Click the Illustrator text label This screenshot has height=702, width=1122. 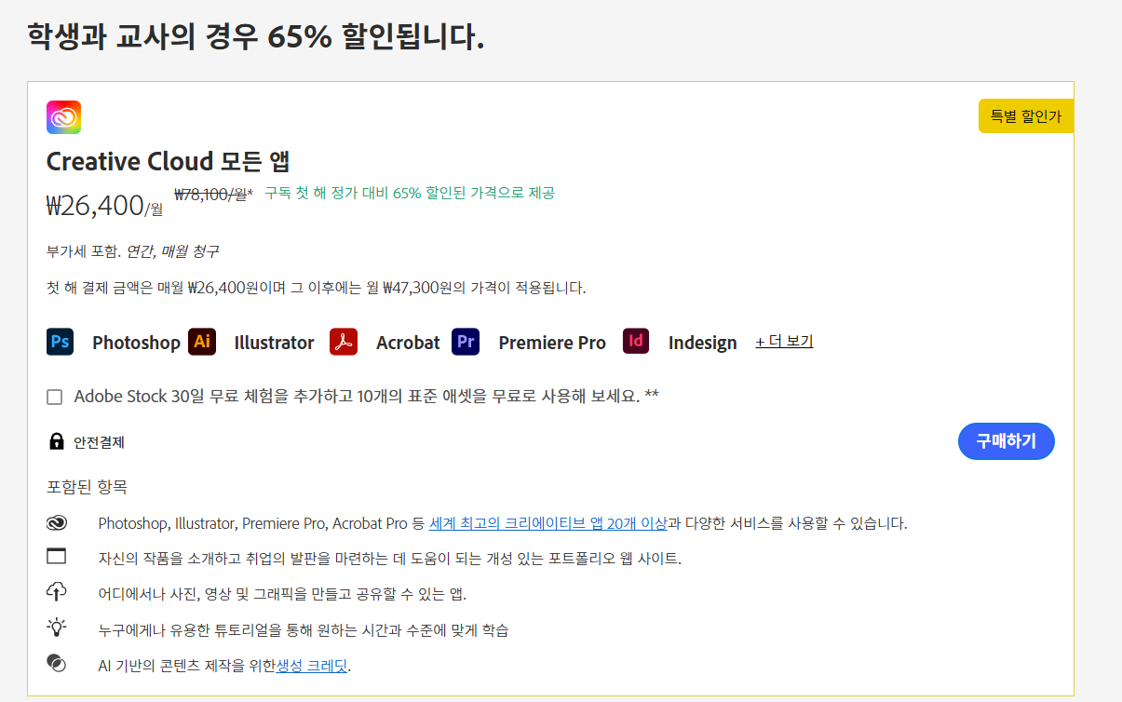coord(274,343)
